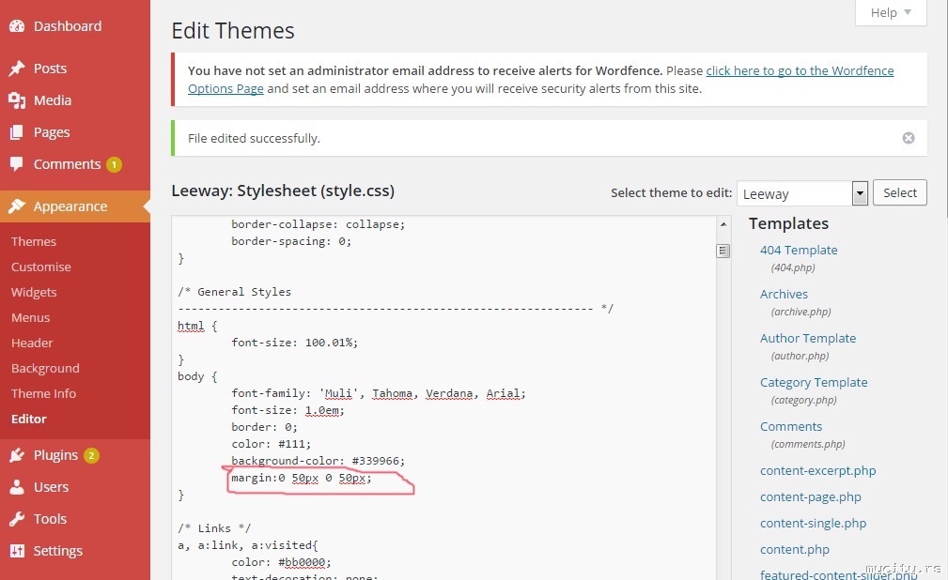Click the Pages document icon

click(17, 132)
